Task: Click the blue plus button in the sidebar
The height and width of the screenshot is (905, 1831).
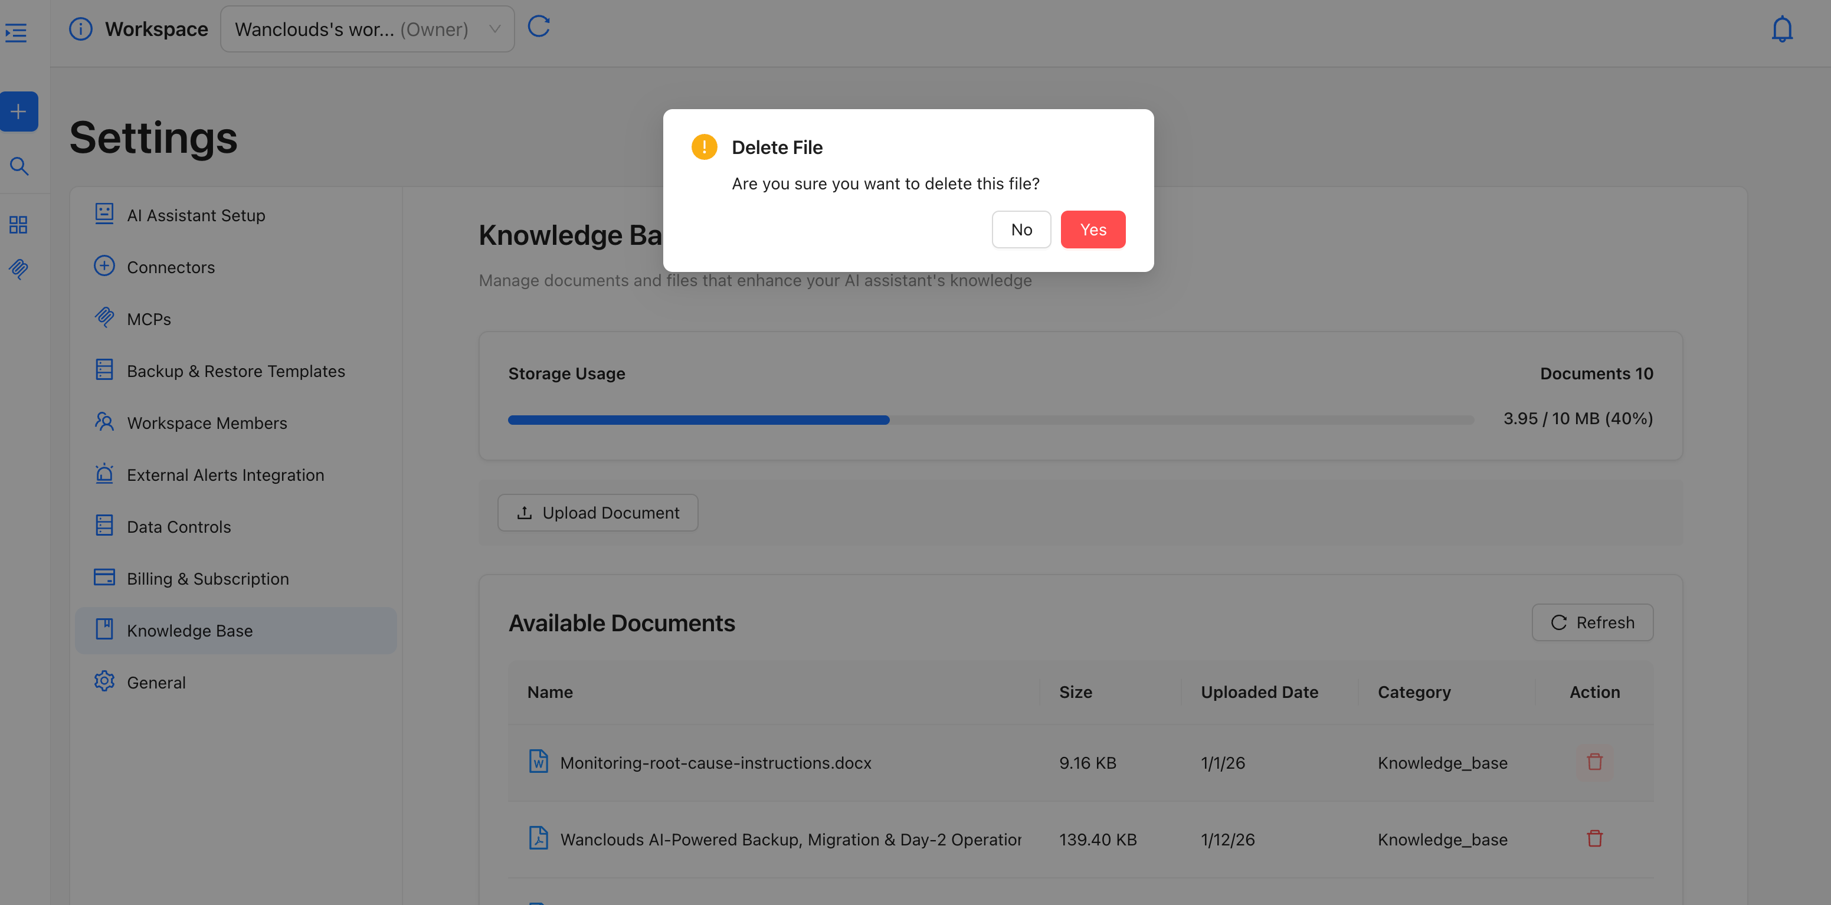Action: 18,112
